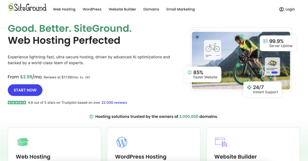Open the Web Hosting menu
308x161 pixels.
[x=64, y=9]
